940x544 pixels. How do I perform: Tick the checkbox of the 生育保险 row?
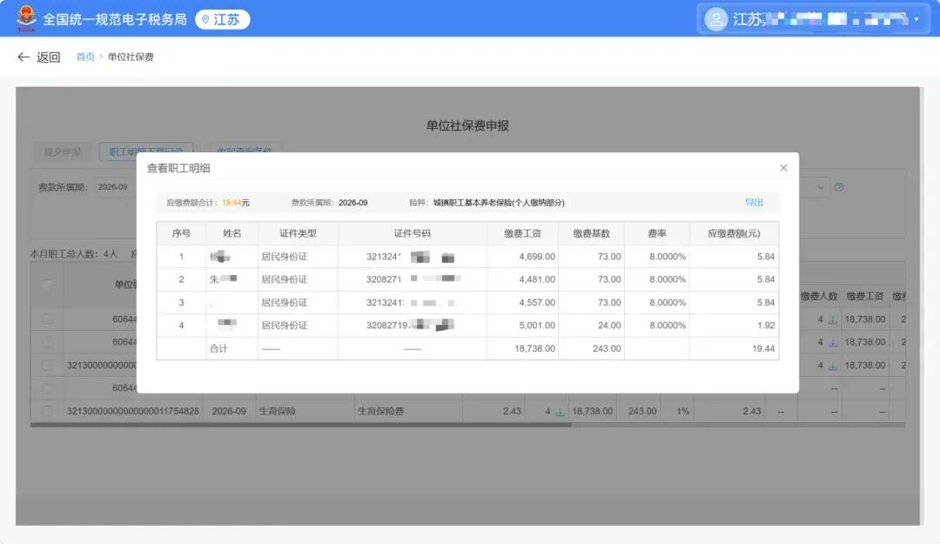[47, 412]
